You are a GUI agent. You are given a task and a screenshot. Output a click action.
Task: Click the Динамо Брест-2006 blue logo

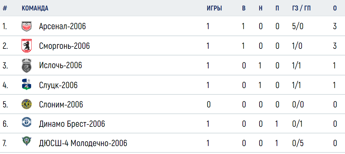tap(27, 123)
